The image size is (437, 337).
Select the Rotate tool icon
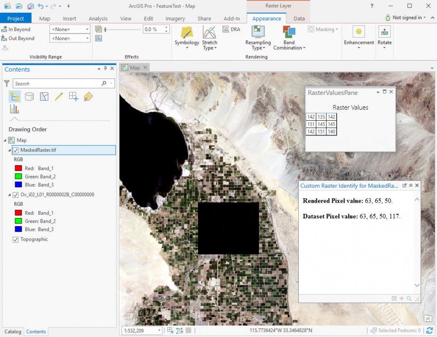tap(385, 32)
